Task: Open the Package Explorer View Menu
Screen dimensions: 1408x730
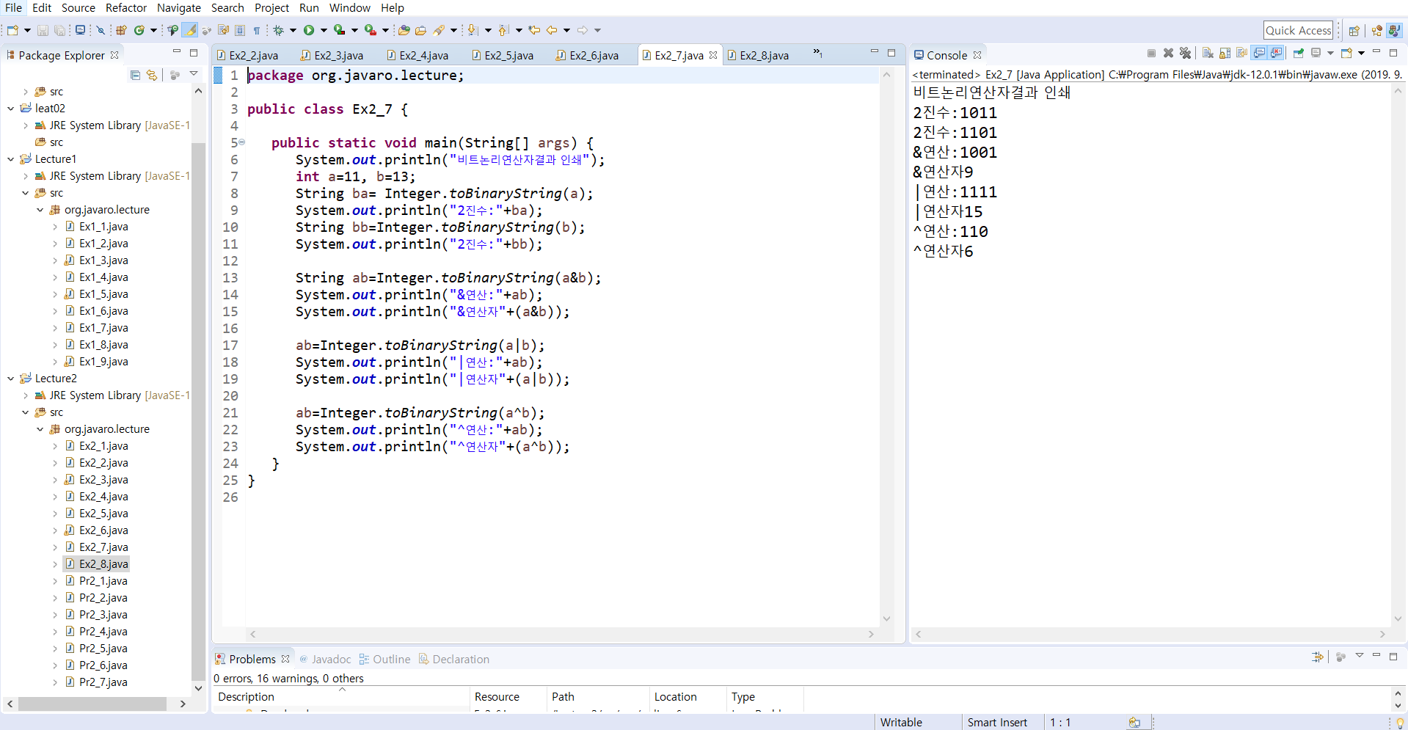Action: [194, 74]
